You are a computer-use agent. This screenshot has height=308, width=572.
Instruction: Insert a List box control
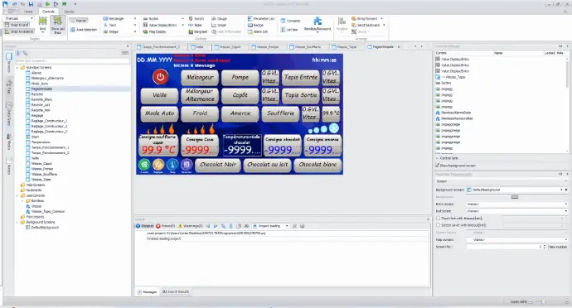[x=289, y=30]
